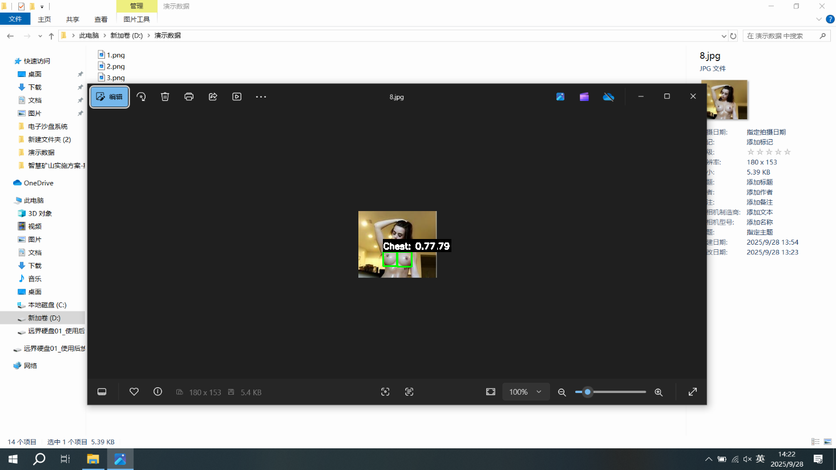Image resolution: width=836 pixels, height=470 pixels.
Task: Open the address bar history dropdown arrow
Action: (x=724, y=36)
